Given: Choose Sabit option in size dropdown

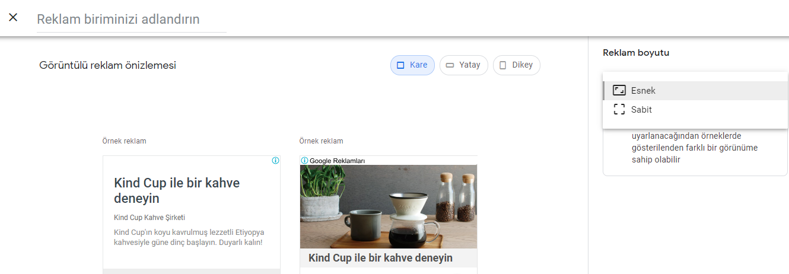Looking at the screenshot, I should tap(695, 110).
